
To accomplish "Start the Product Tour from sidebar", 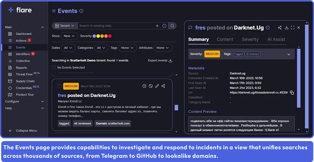I will [x=25, y=94].
